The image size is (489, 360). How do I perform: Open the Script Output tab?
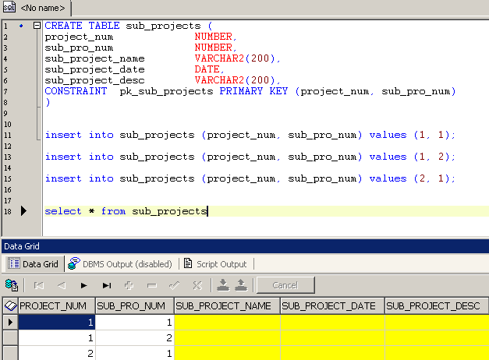[218, 264]
